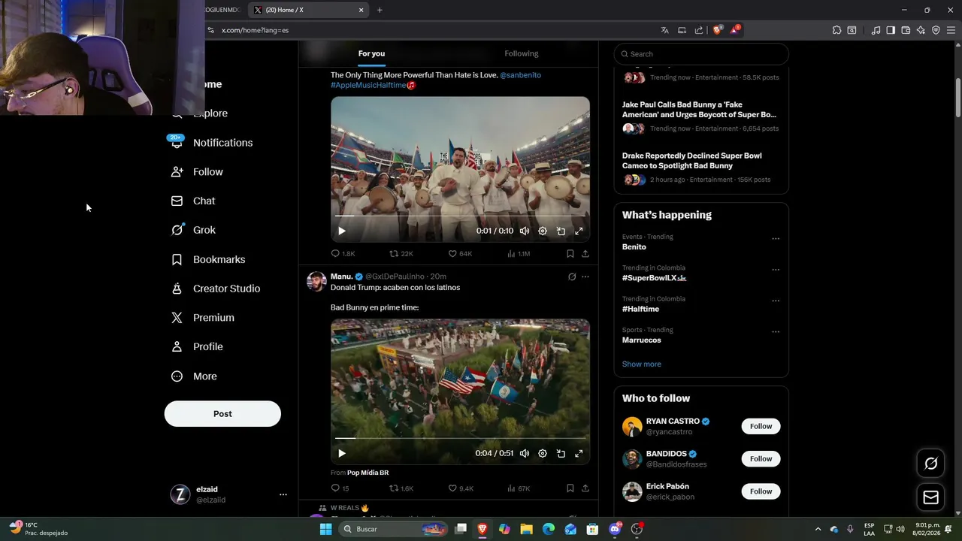Mute the first video's volume
Image resolution: width=962 pixels, height=541 pixels.
coord(525,231)
